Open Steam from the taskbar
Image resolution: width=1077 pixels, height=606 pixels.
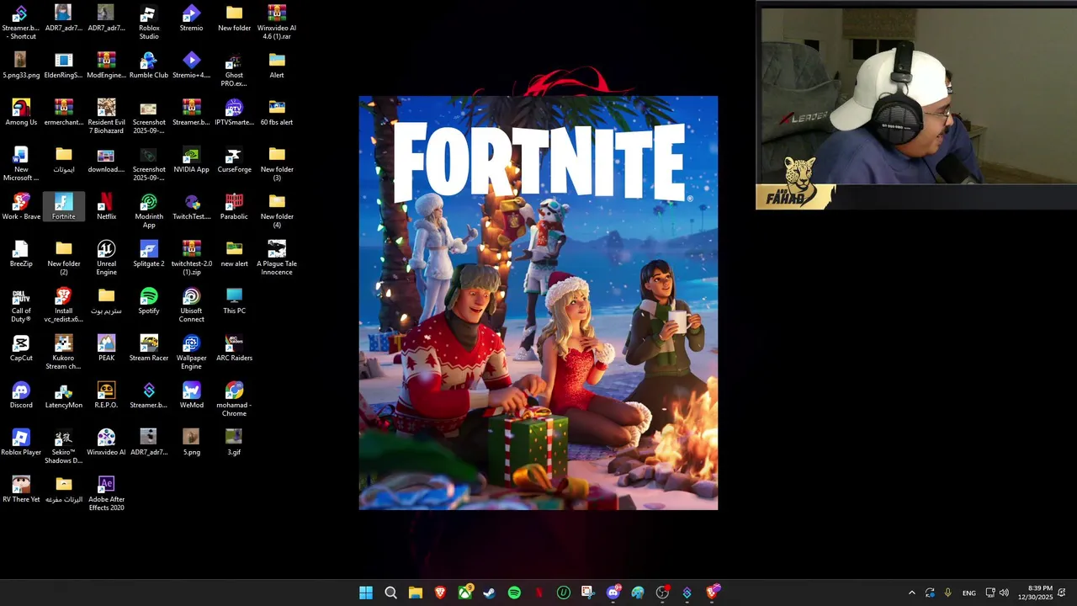489,593
